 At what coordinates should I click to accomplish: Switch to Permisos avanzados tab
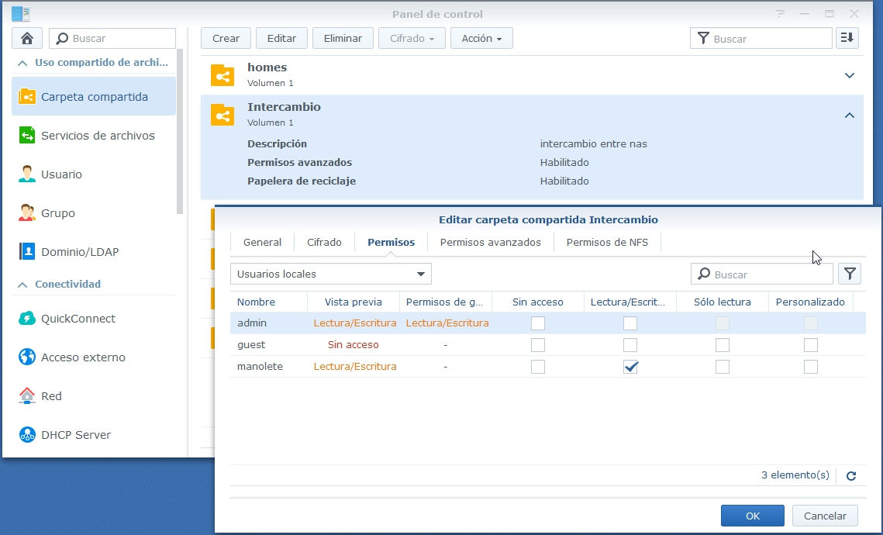click(x=490, y=242)
